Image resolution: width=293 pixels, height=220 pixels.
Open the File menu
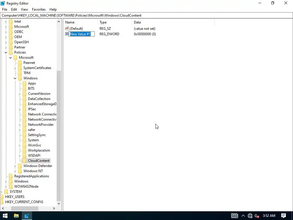[x=5, y=9]
